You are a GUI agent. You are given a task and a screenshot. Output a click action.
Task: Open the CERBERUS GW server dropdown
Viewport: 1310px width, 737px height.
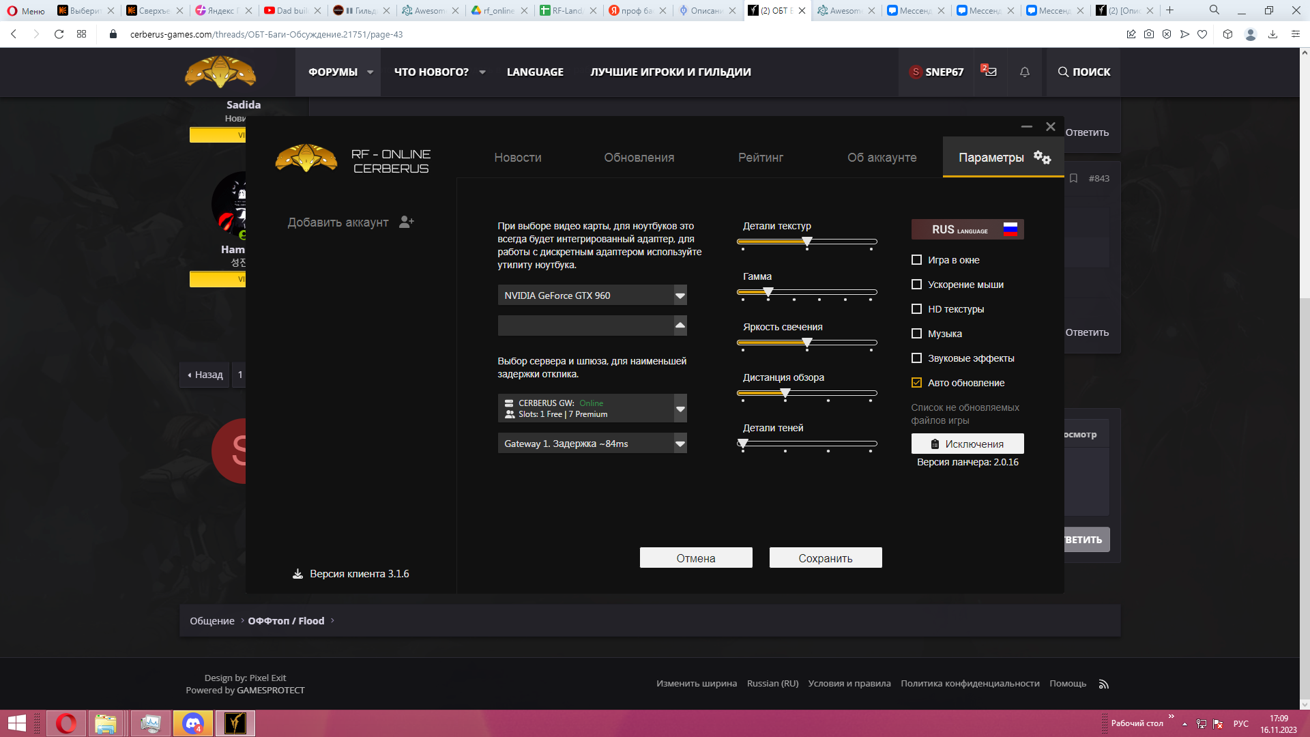(680, 409)
